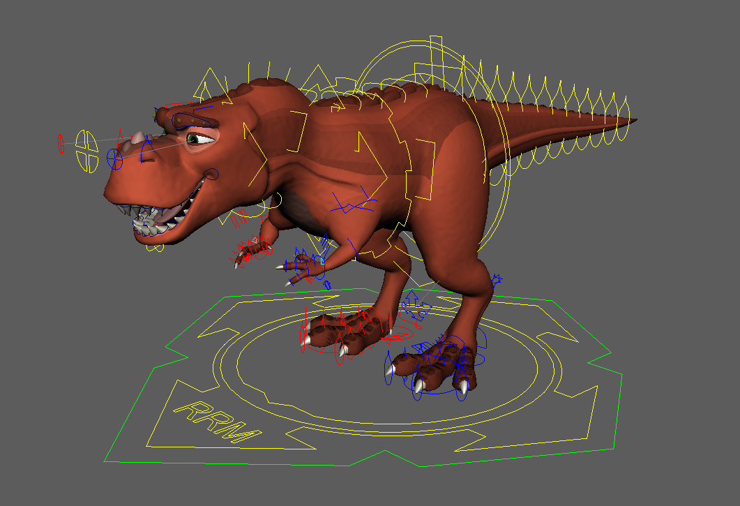The height and width of the screenshot is (506, 740).
Task: Click the yellow bracket control behind the head
Action: (x=299, y=131)
